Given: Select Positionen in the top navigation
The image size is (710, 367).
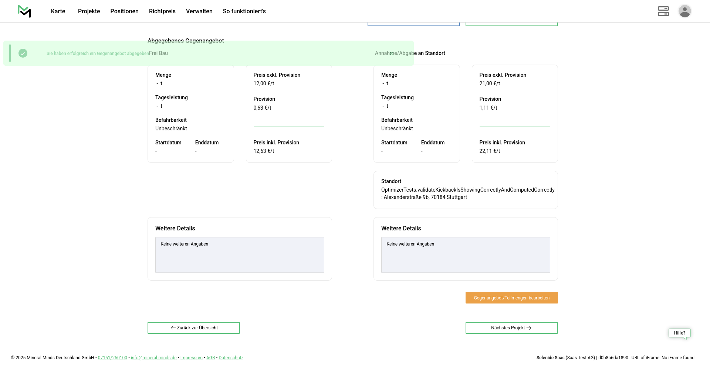Looking at the screenshot, I should click(124, 11).
